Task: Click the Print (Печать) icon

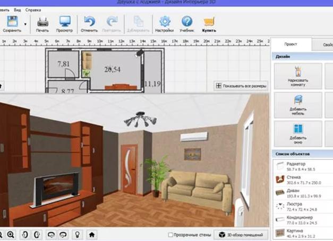Action: point(42,22)
